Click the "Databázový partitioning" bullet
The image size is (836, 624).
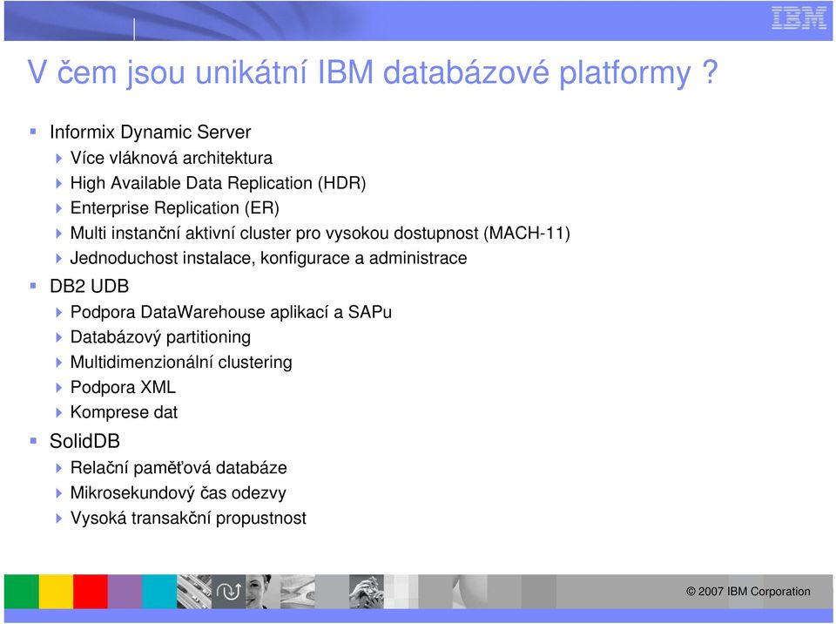pos(160,337)
